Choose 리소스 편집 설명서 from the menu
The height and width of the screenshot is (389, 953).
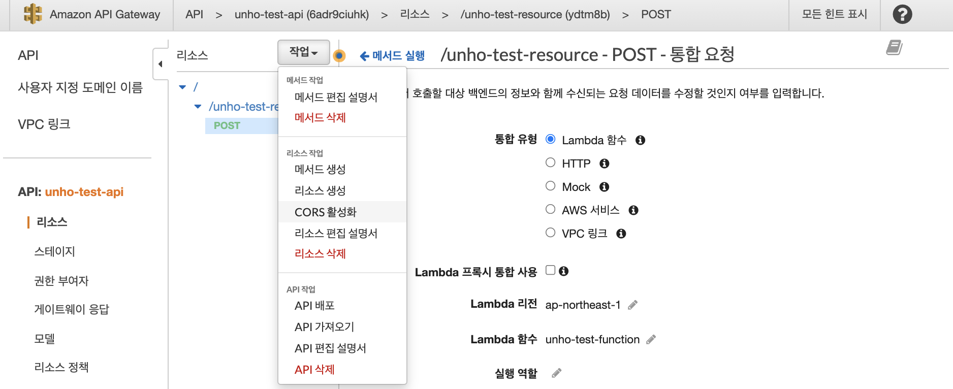(x=336, y=234)
